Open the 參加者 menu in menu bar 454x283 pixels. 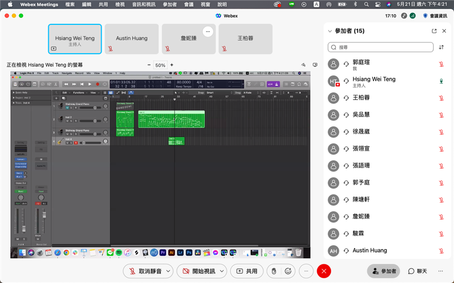tap(169, 5)
